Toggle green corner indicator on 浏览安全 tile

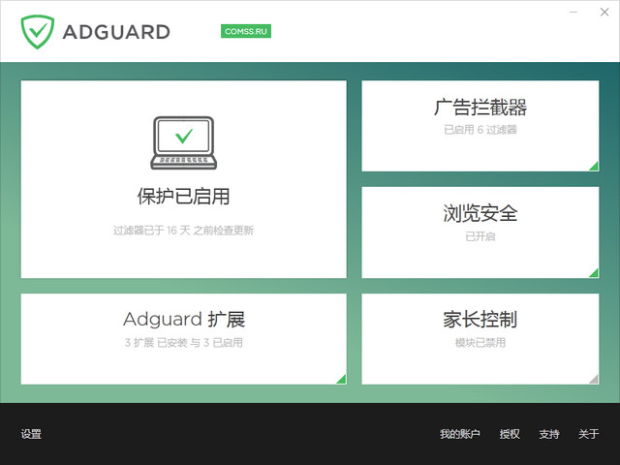593,272
